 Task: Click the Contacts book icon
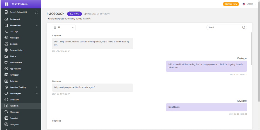point(6,44)
